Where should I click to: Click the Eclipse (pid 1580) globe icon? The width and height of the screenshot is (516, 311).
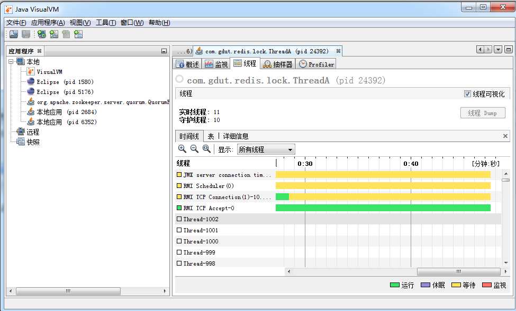click(31, 81)
